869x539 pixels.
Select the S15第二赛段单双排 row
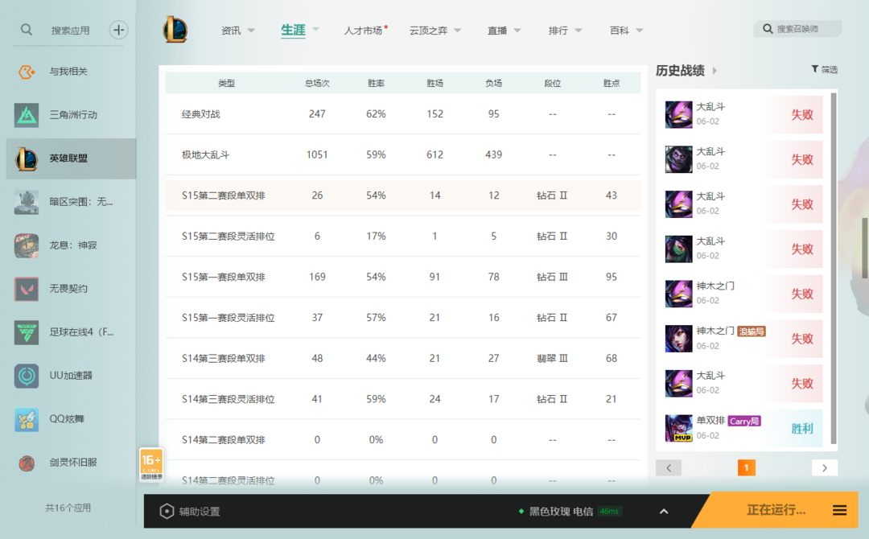(x=403, y=195)
